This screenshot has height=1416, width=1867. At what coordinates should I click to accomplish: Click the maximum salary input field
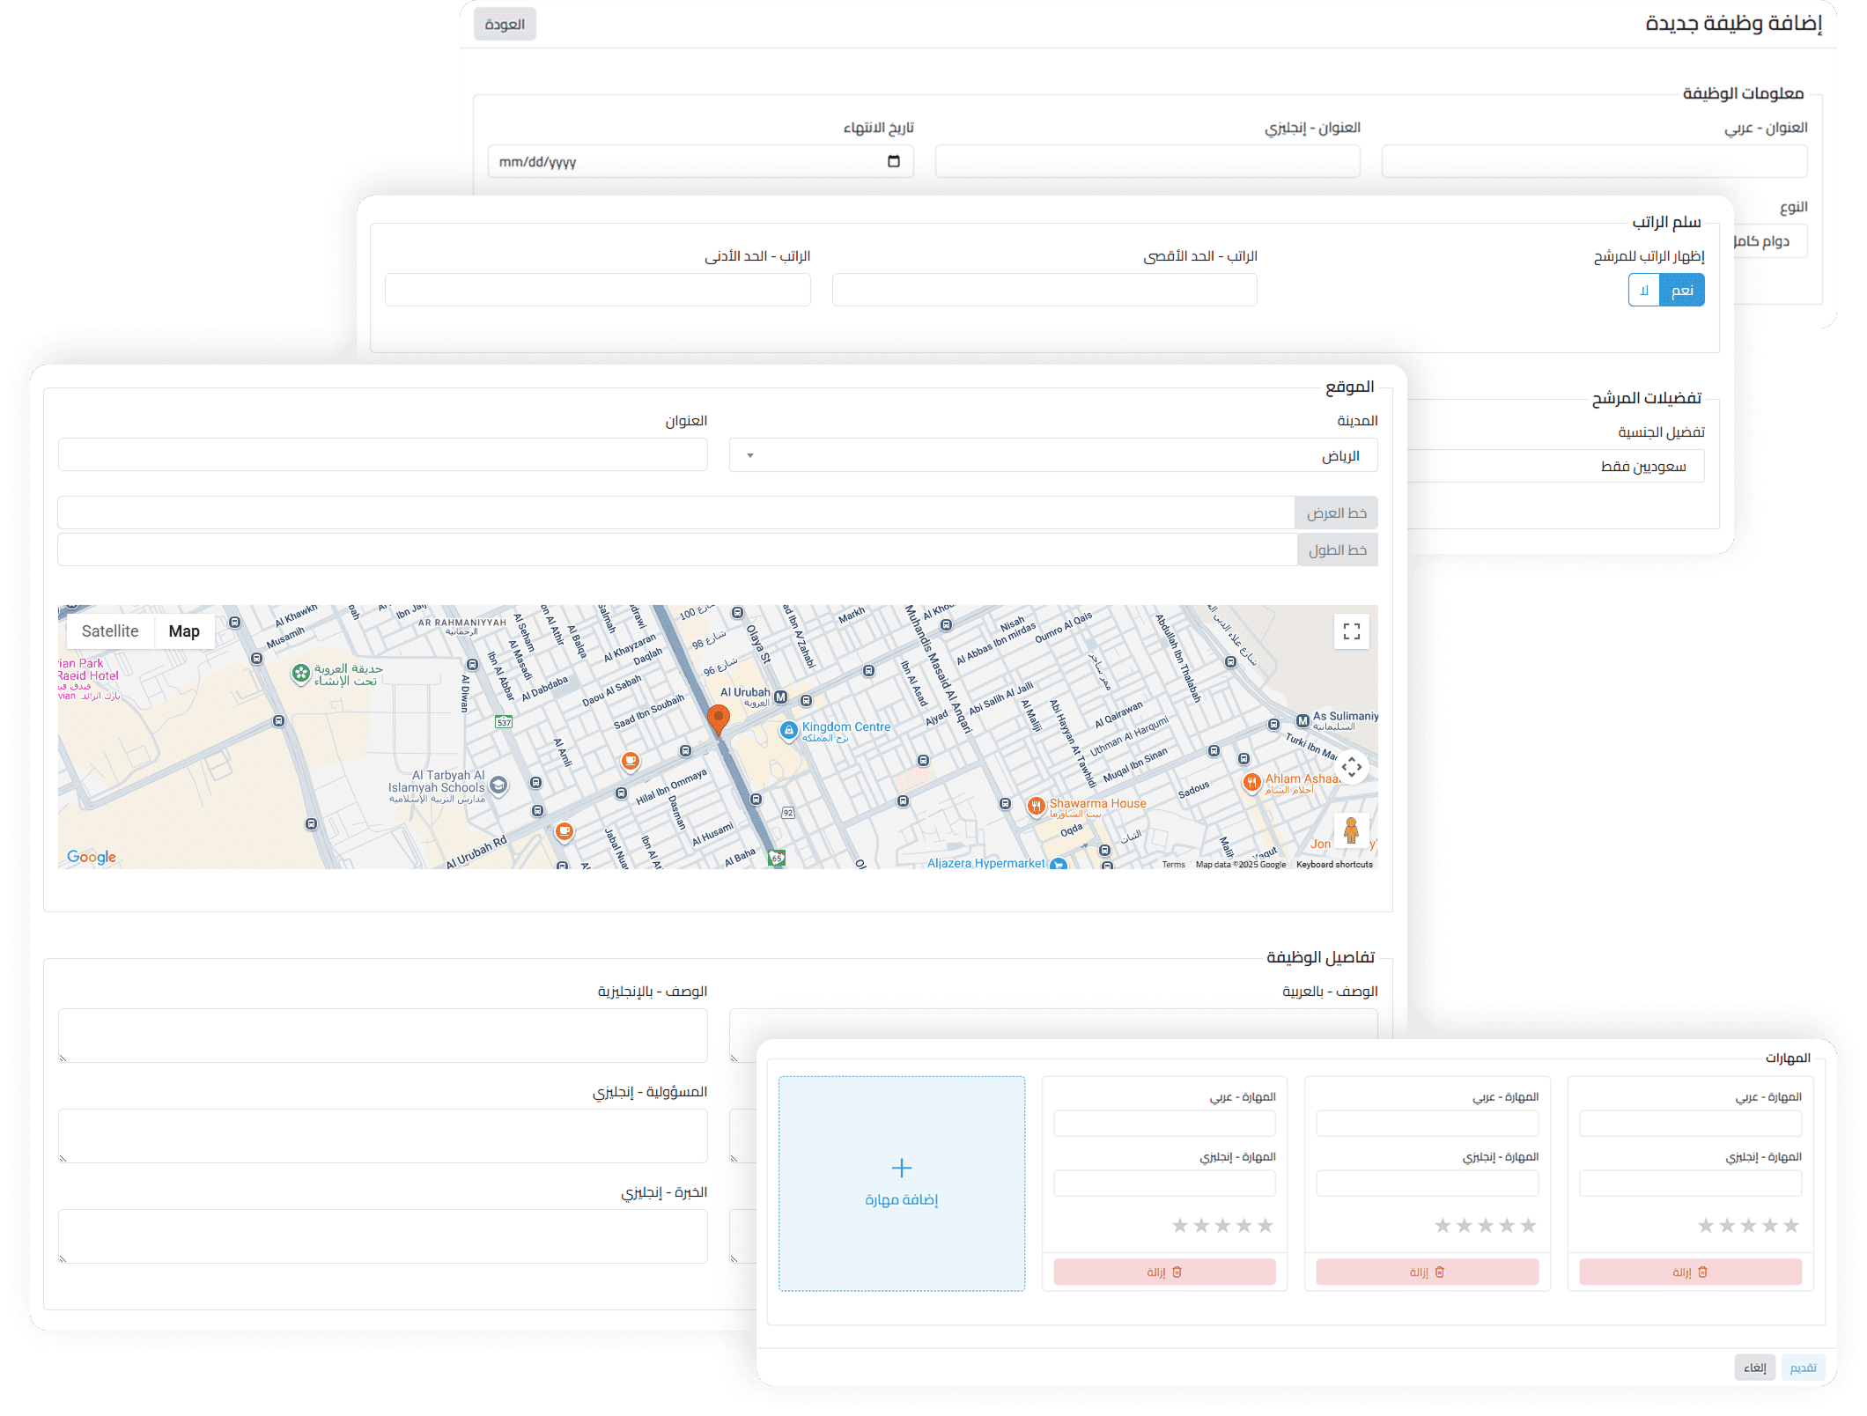click(x=1044, y=291)
